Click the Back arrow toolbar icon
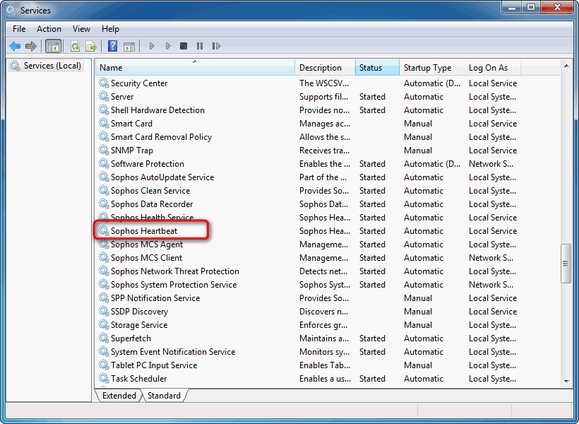 coord(15,46)
